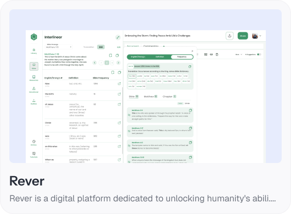The width and height of the screenshot is (291, 214).
Task: Copy the Matthew 3:3 verse card
Action: click(190, 110)
